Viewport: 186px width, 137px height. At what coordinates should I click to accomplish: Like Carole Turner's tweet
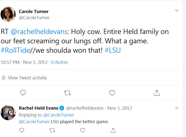[x=112, y=93]
